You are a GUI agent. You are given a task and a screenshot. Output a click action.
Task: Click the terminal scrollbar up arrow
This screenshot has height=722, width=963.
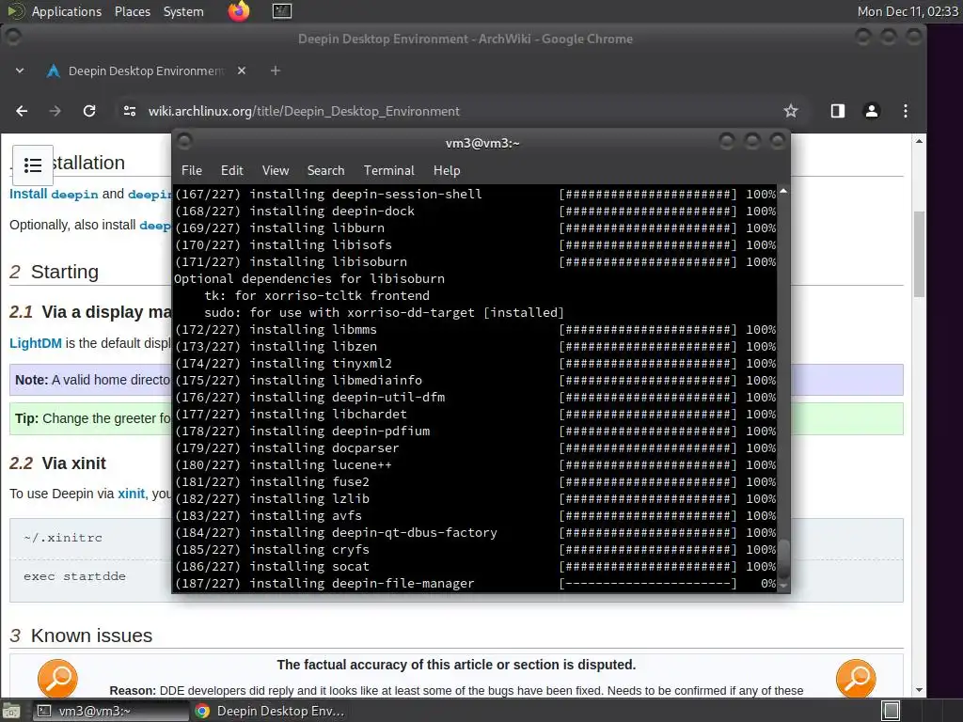pos(783,192)
